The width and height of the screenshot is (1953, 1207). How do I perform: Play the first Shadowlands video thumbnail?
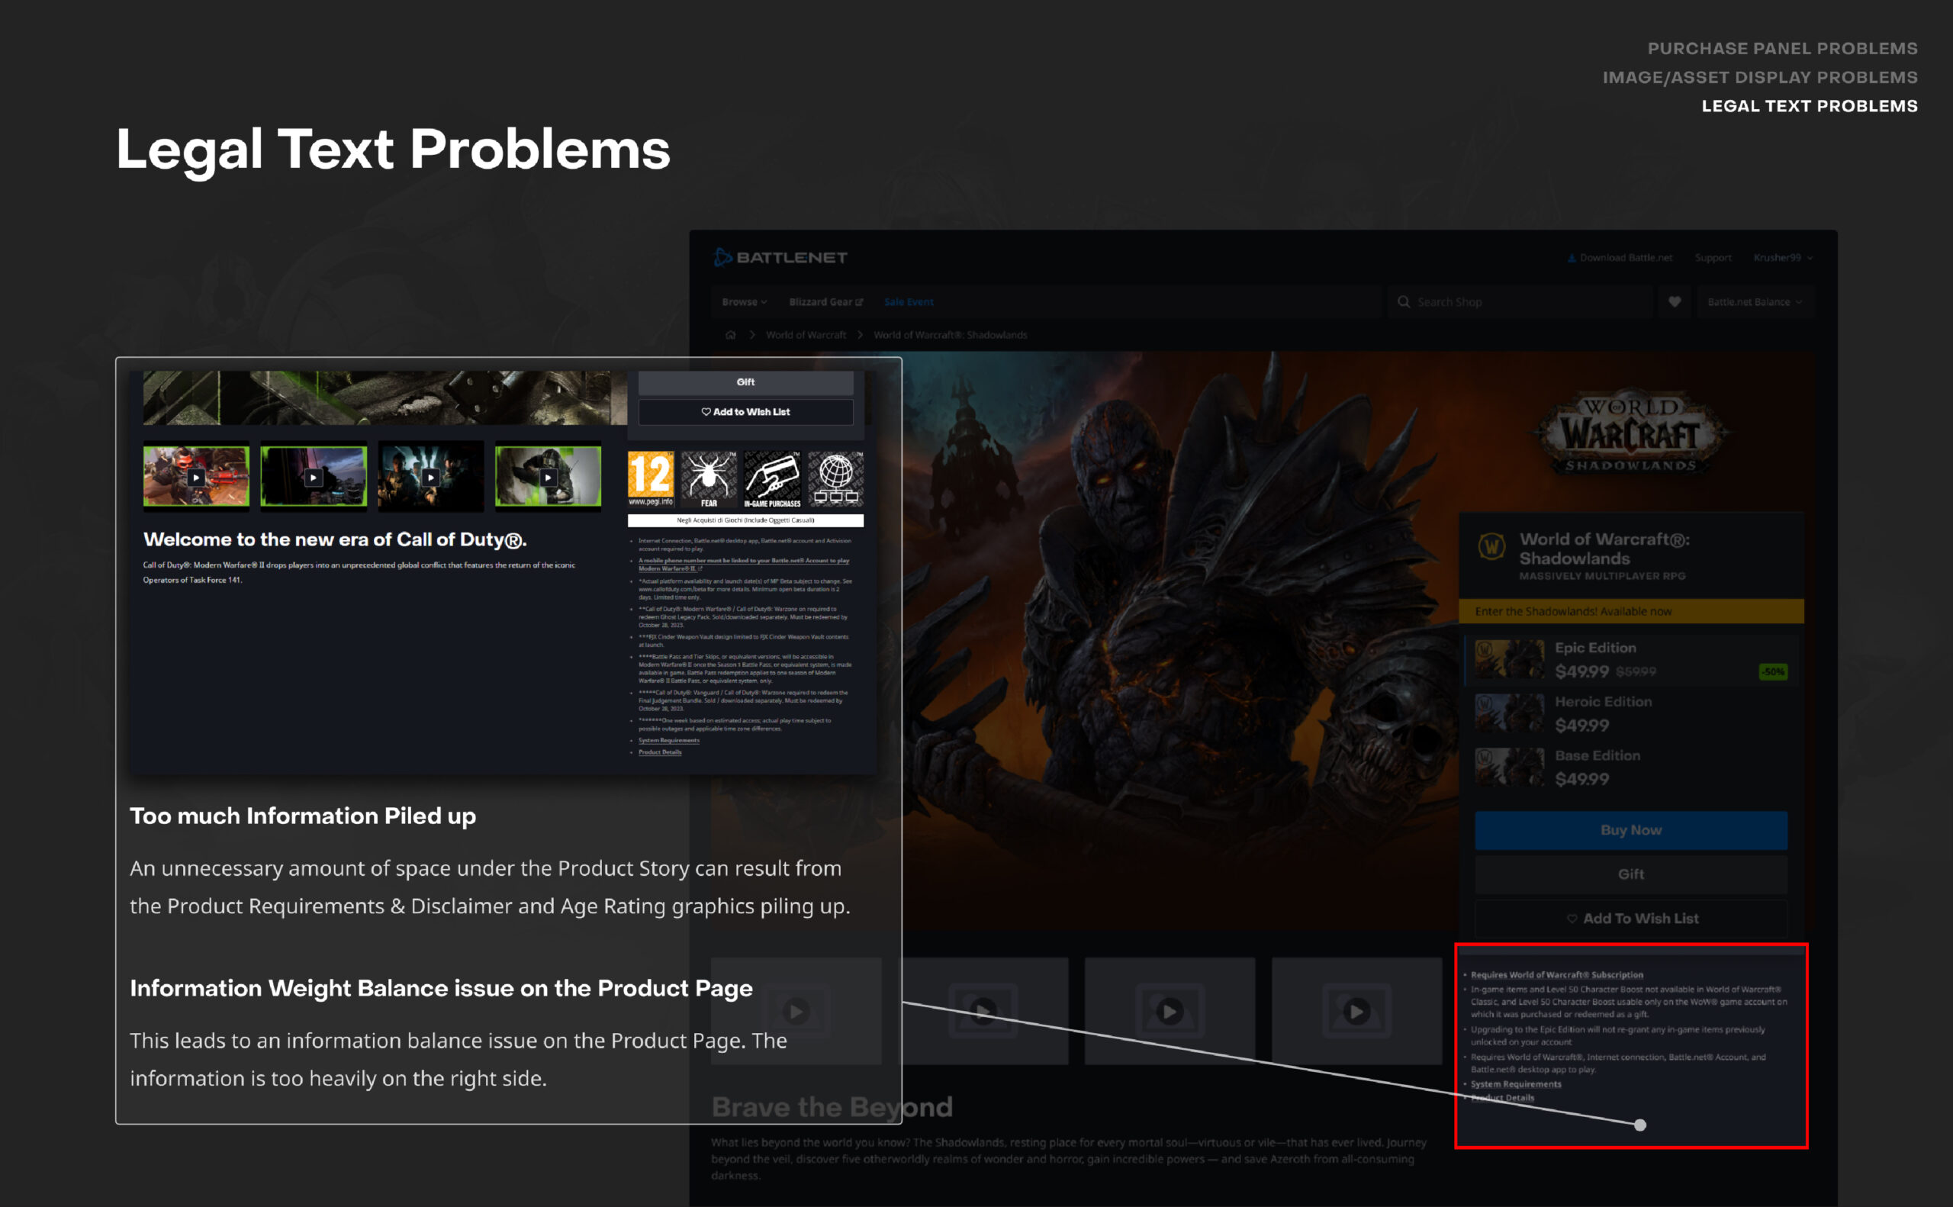coord(796,1012)
